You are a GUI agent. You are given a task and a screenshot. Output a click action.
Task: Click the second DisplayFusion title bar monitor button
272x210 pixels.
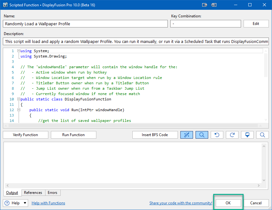[x=214, y=5]
